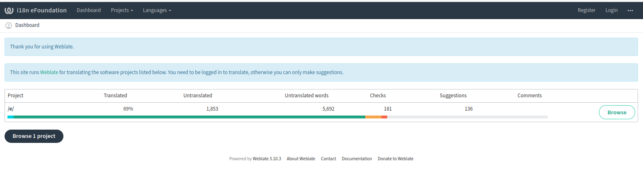Open the About Weblate footer link
The width and height of the screenshot is (643, 176).
pos(301,159)
